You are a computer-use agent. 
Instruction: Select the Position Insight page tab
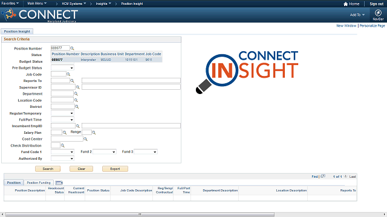(x=17, y=31)
